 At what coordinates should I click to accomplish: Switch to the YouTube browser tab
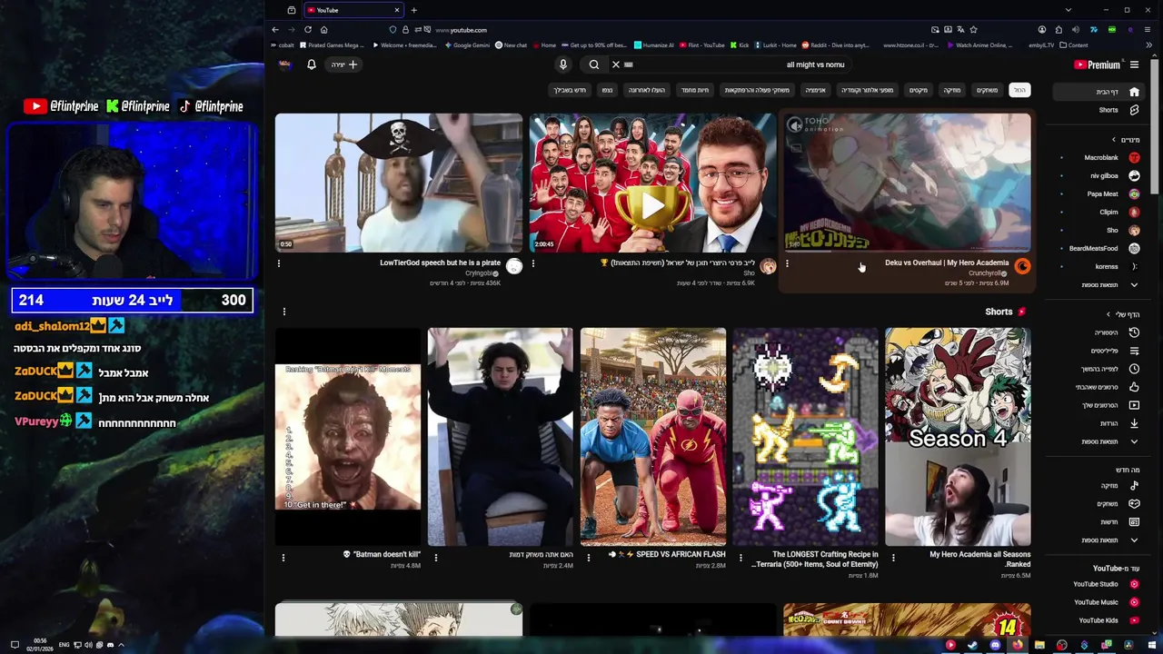(353, 10)
